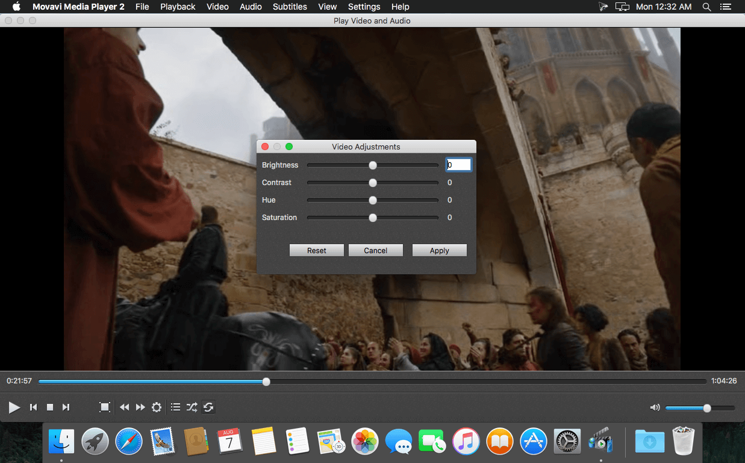Open Notes from the Dock

264,441
